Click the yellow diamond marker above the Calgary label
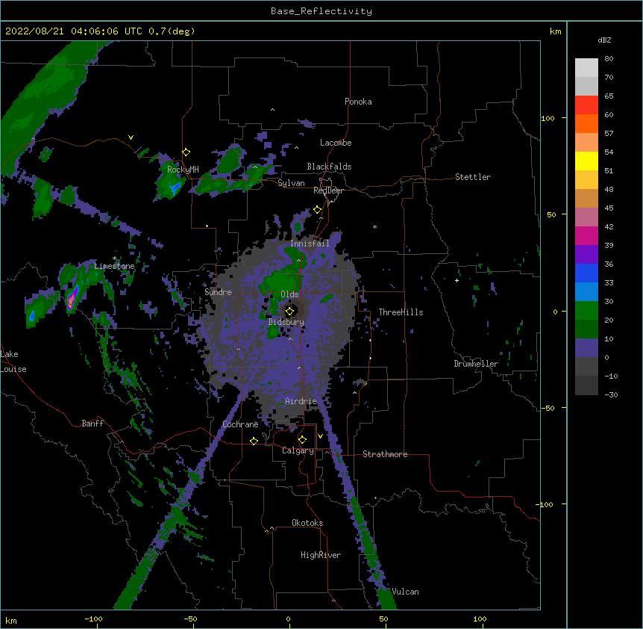This screenshot has width=643, height=629. [302, 440]
